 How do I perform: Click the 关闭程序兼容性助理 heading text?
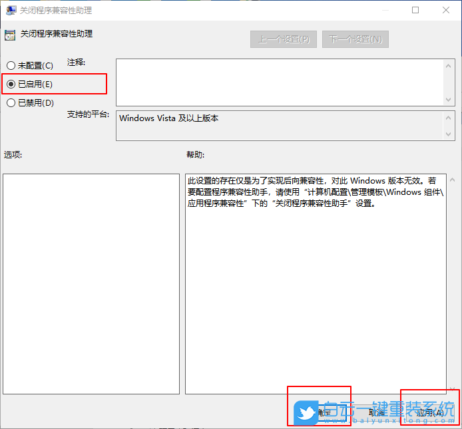point(57,34)
